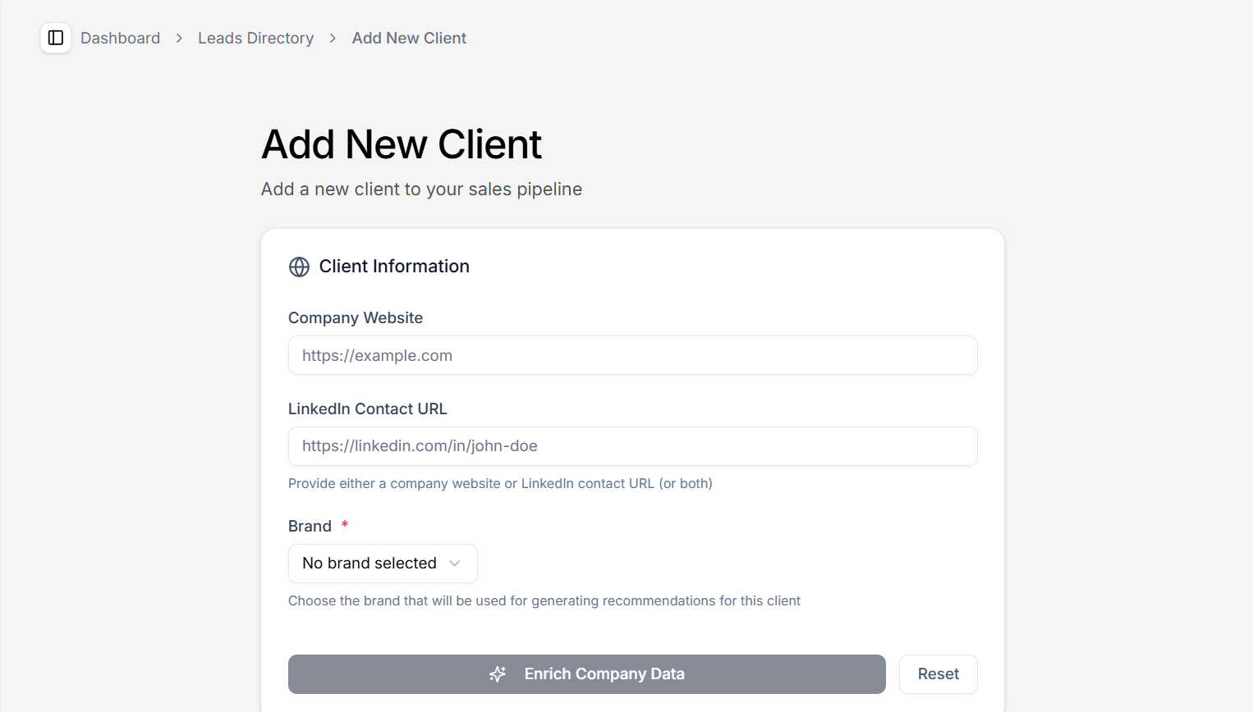Open the No brand selected dropdown
This screenshot has width=1253, height=712.
382,564
